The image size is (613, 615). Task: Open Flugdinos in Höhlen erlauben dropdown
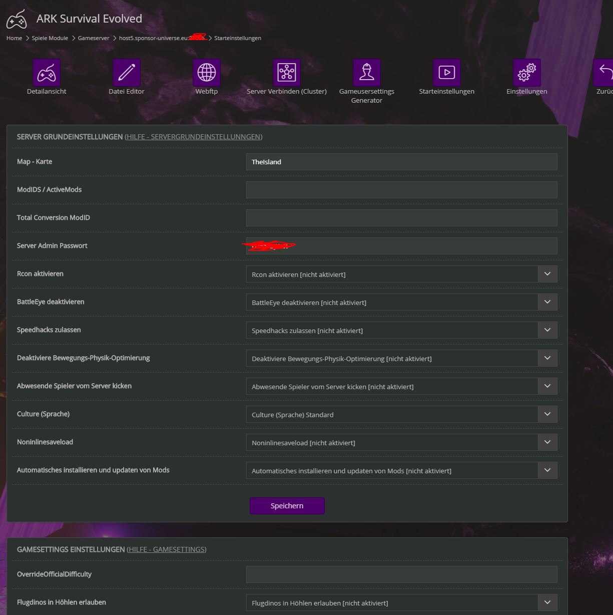pos(401,602)
